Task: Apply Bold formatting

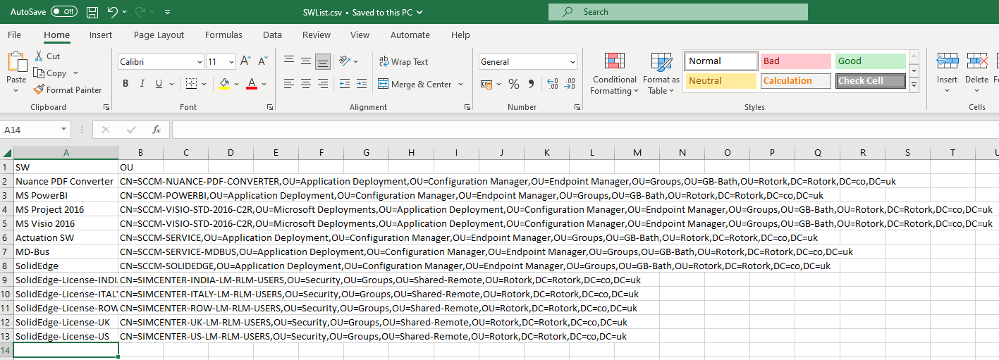Action: click(x=125, y=84)
